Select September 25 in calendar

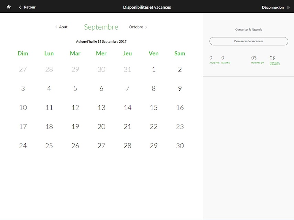(x=49, y=145)
